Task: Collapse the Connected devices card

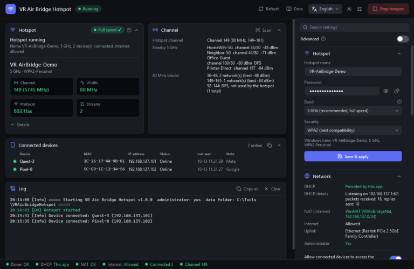Action: tap(279, 146)
